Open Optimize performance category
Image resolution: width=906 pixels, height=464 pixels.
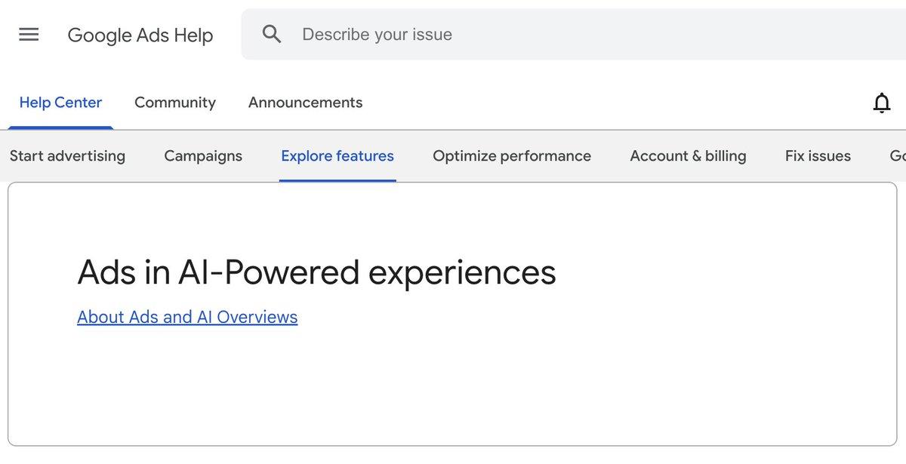(x=512, y=156)
